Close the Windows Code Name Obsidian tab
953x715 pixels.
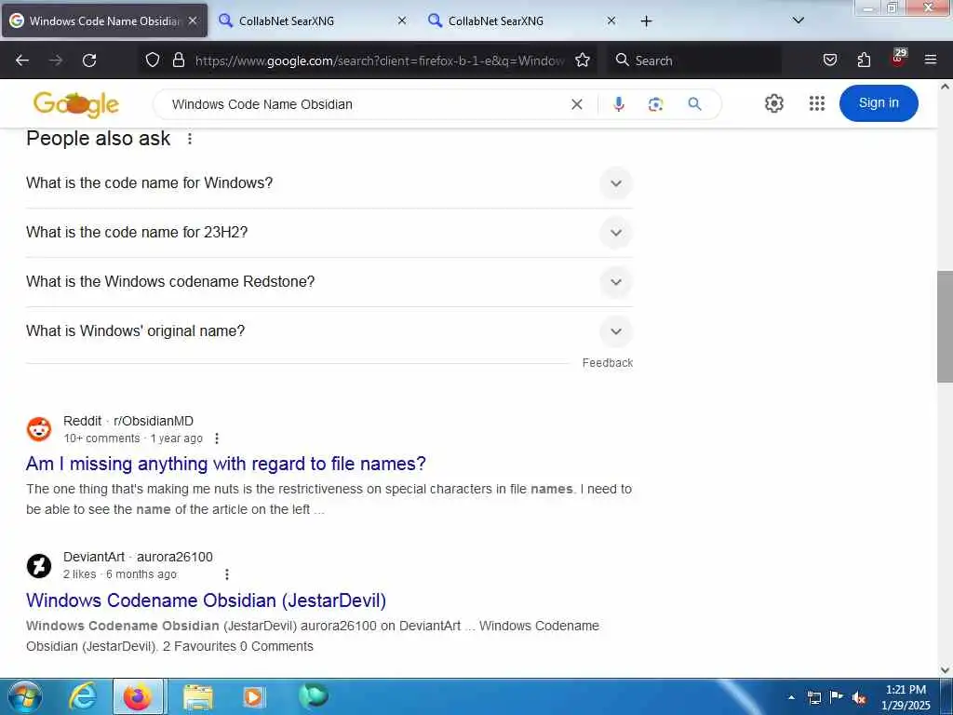pos(193,20)
